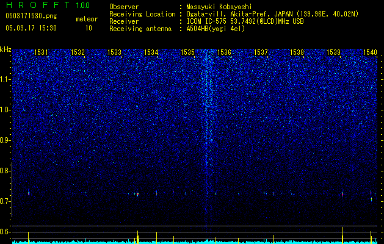Click time axis label 1533
This screenshot has width=384, height=244.
(114, 52)
